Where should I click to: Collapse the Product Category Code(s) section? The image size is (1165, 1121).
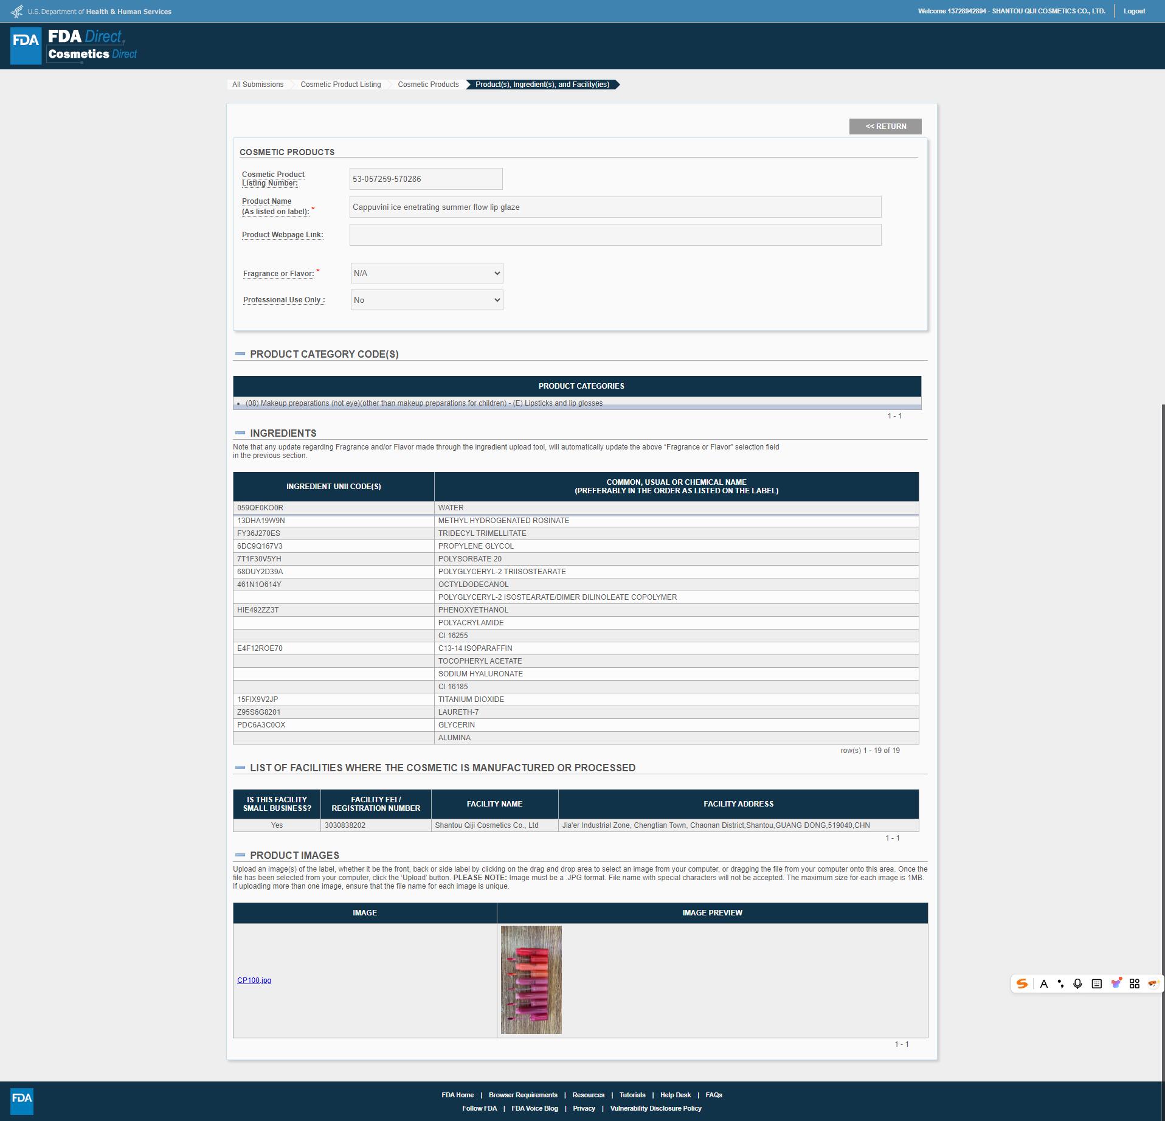coord(240,354)
